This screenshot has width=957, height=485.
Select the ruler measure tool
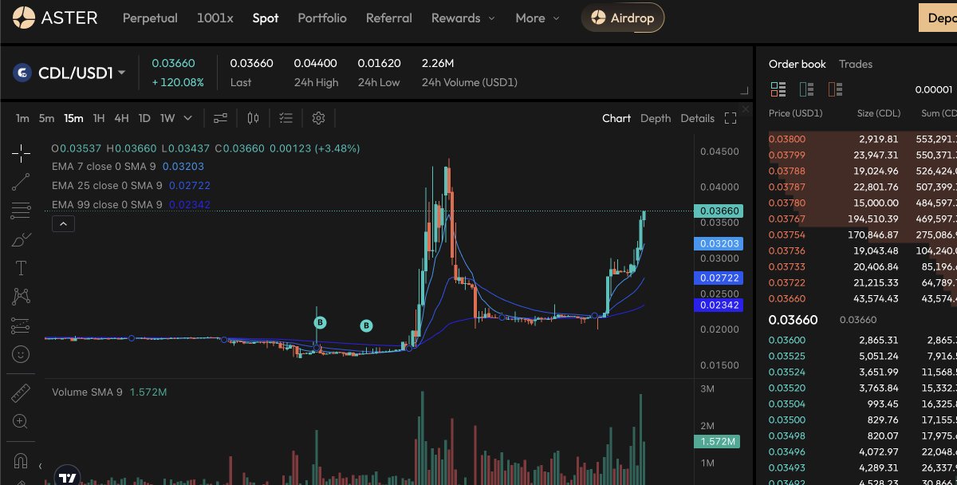(x=22, y=392)
